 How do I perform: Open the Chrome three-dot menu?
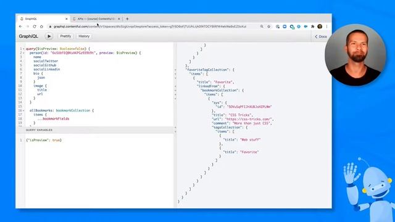pos(326,27)
